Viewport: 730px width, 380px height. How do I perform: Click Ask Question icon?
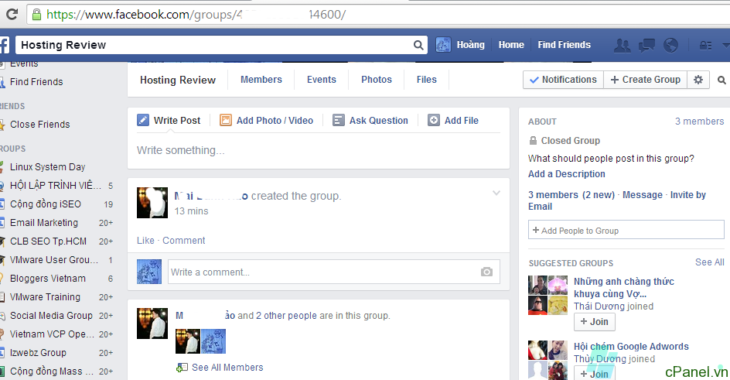[x=339, y=120]
